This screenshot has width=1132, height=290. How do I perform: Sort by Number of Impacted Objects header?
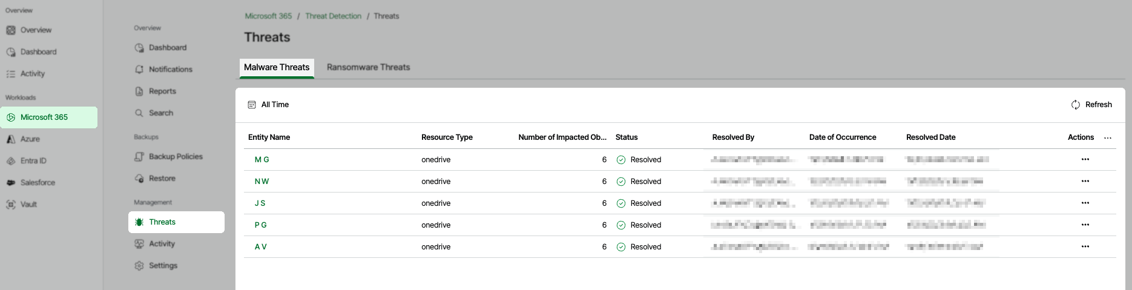pos(562,137)
